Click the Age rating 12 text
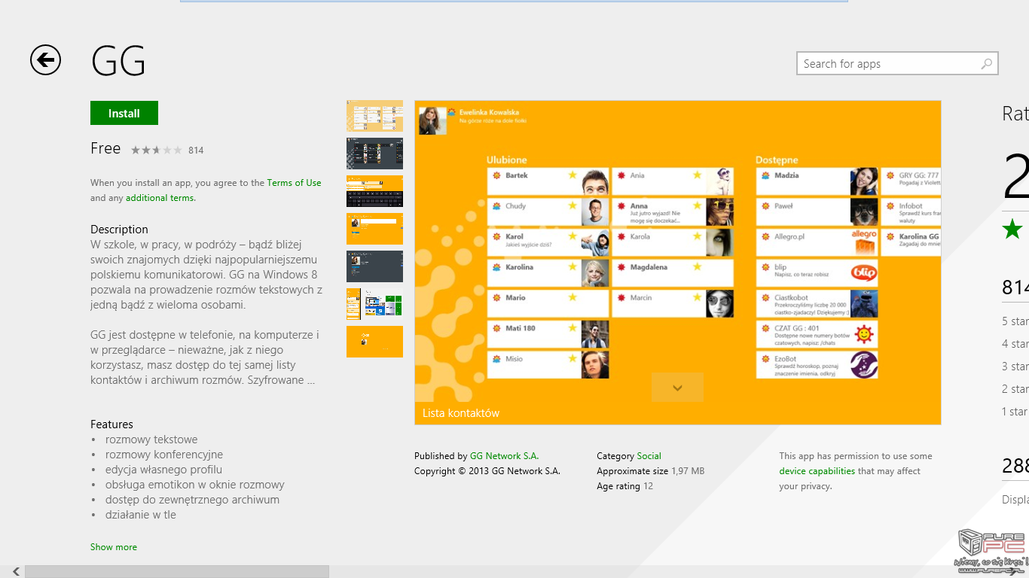The image size is (1029, 578). tap(625, 486)
